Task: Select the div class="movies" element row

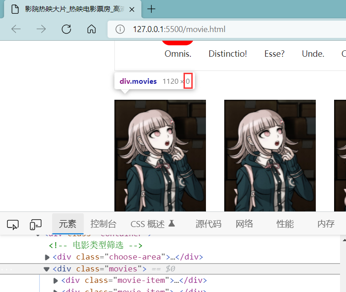Action: click(x=170, y=269)
